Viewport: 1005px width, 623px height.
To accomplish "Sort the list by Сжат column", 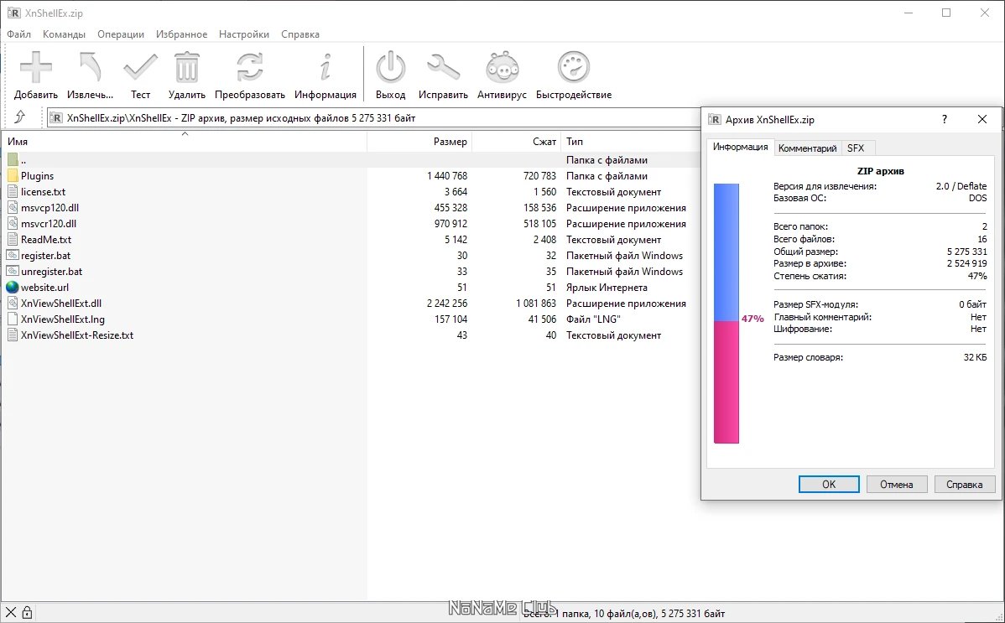I will click(517, 141).
